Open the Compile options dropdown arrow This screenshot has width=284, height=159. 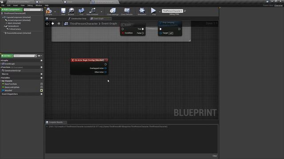click(55, 12)
